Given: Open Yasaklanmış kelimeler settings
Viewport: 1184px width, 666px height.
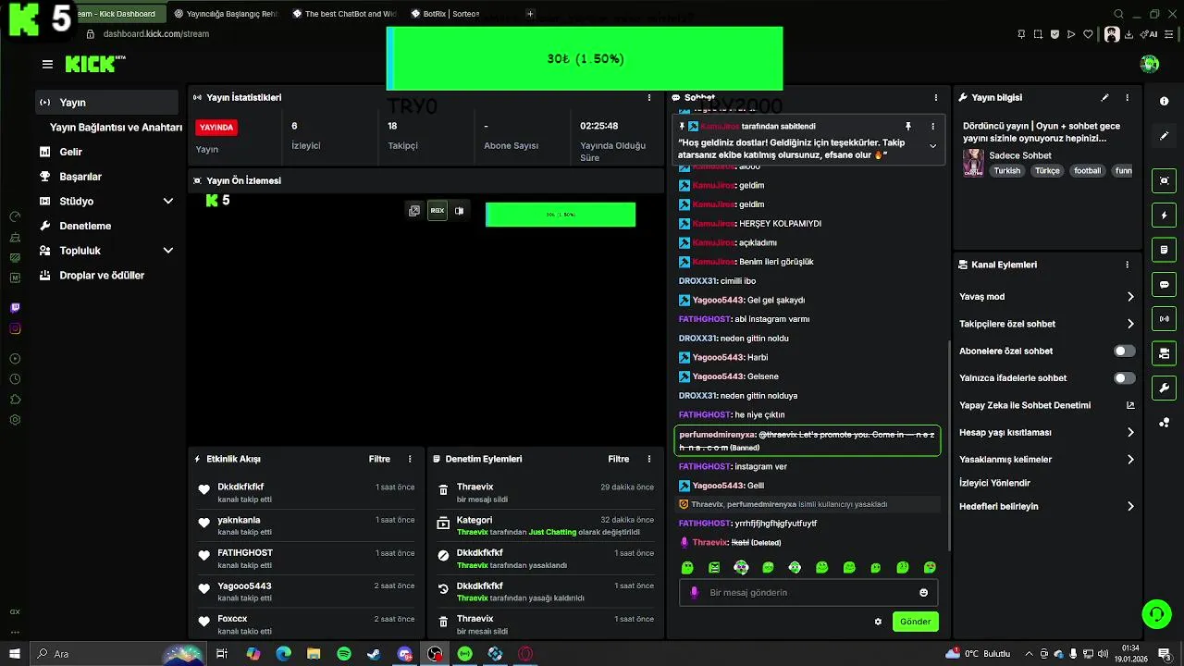Looking at the screenshot, I should point(1047,459).
